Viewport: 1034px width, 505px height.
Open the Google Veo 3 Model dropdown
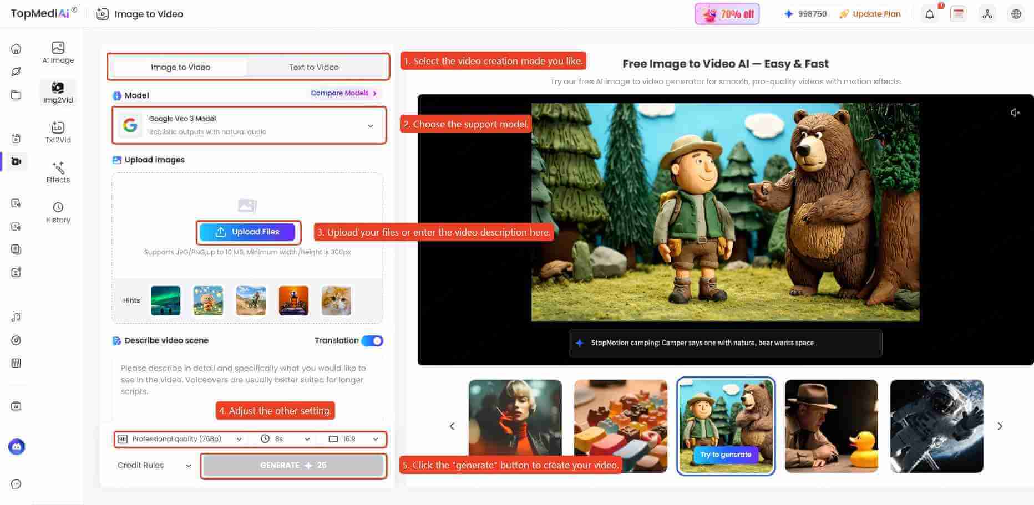(x=248, y=125)
